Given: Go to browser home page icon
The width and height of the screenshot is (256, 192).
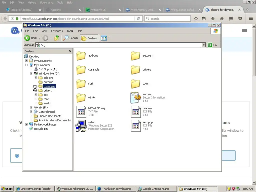Looking at the screenshot, I should pos(221,18).
